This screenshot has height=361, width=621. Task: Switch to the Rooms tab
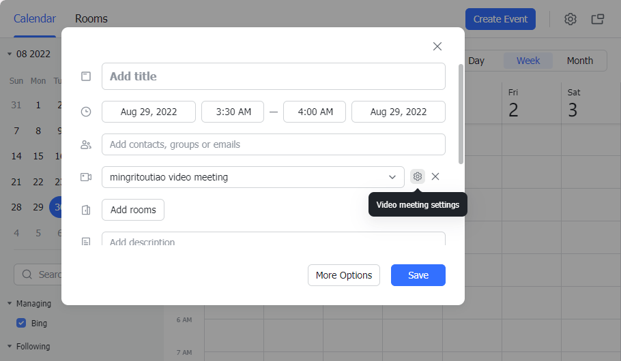[x=91, y=19]
